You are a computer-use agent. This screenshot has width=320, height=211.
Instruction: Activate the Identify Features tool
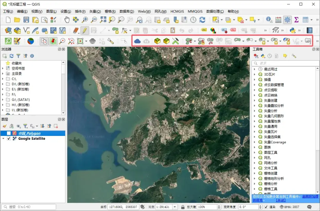[269, 20]
